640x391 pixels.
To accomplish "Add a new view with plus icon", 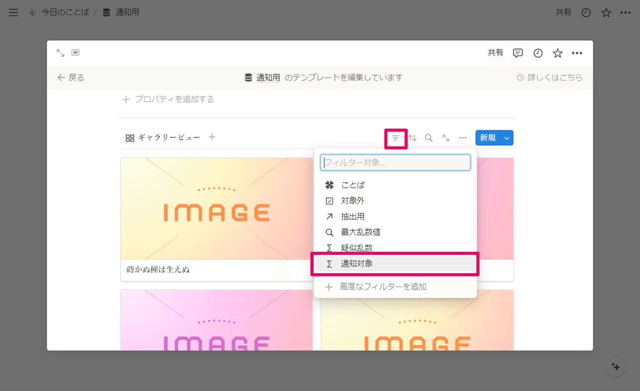I will 212,137.
